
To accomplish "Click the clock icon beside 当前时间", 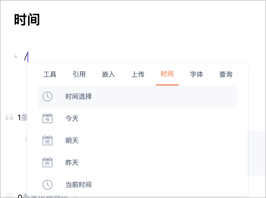I will tap(47, 185).
